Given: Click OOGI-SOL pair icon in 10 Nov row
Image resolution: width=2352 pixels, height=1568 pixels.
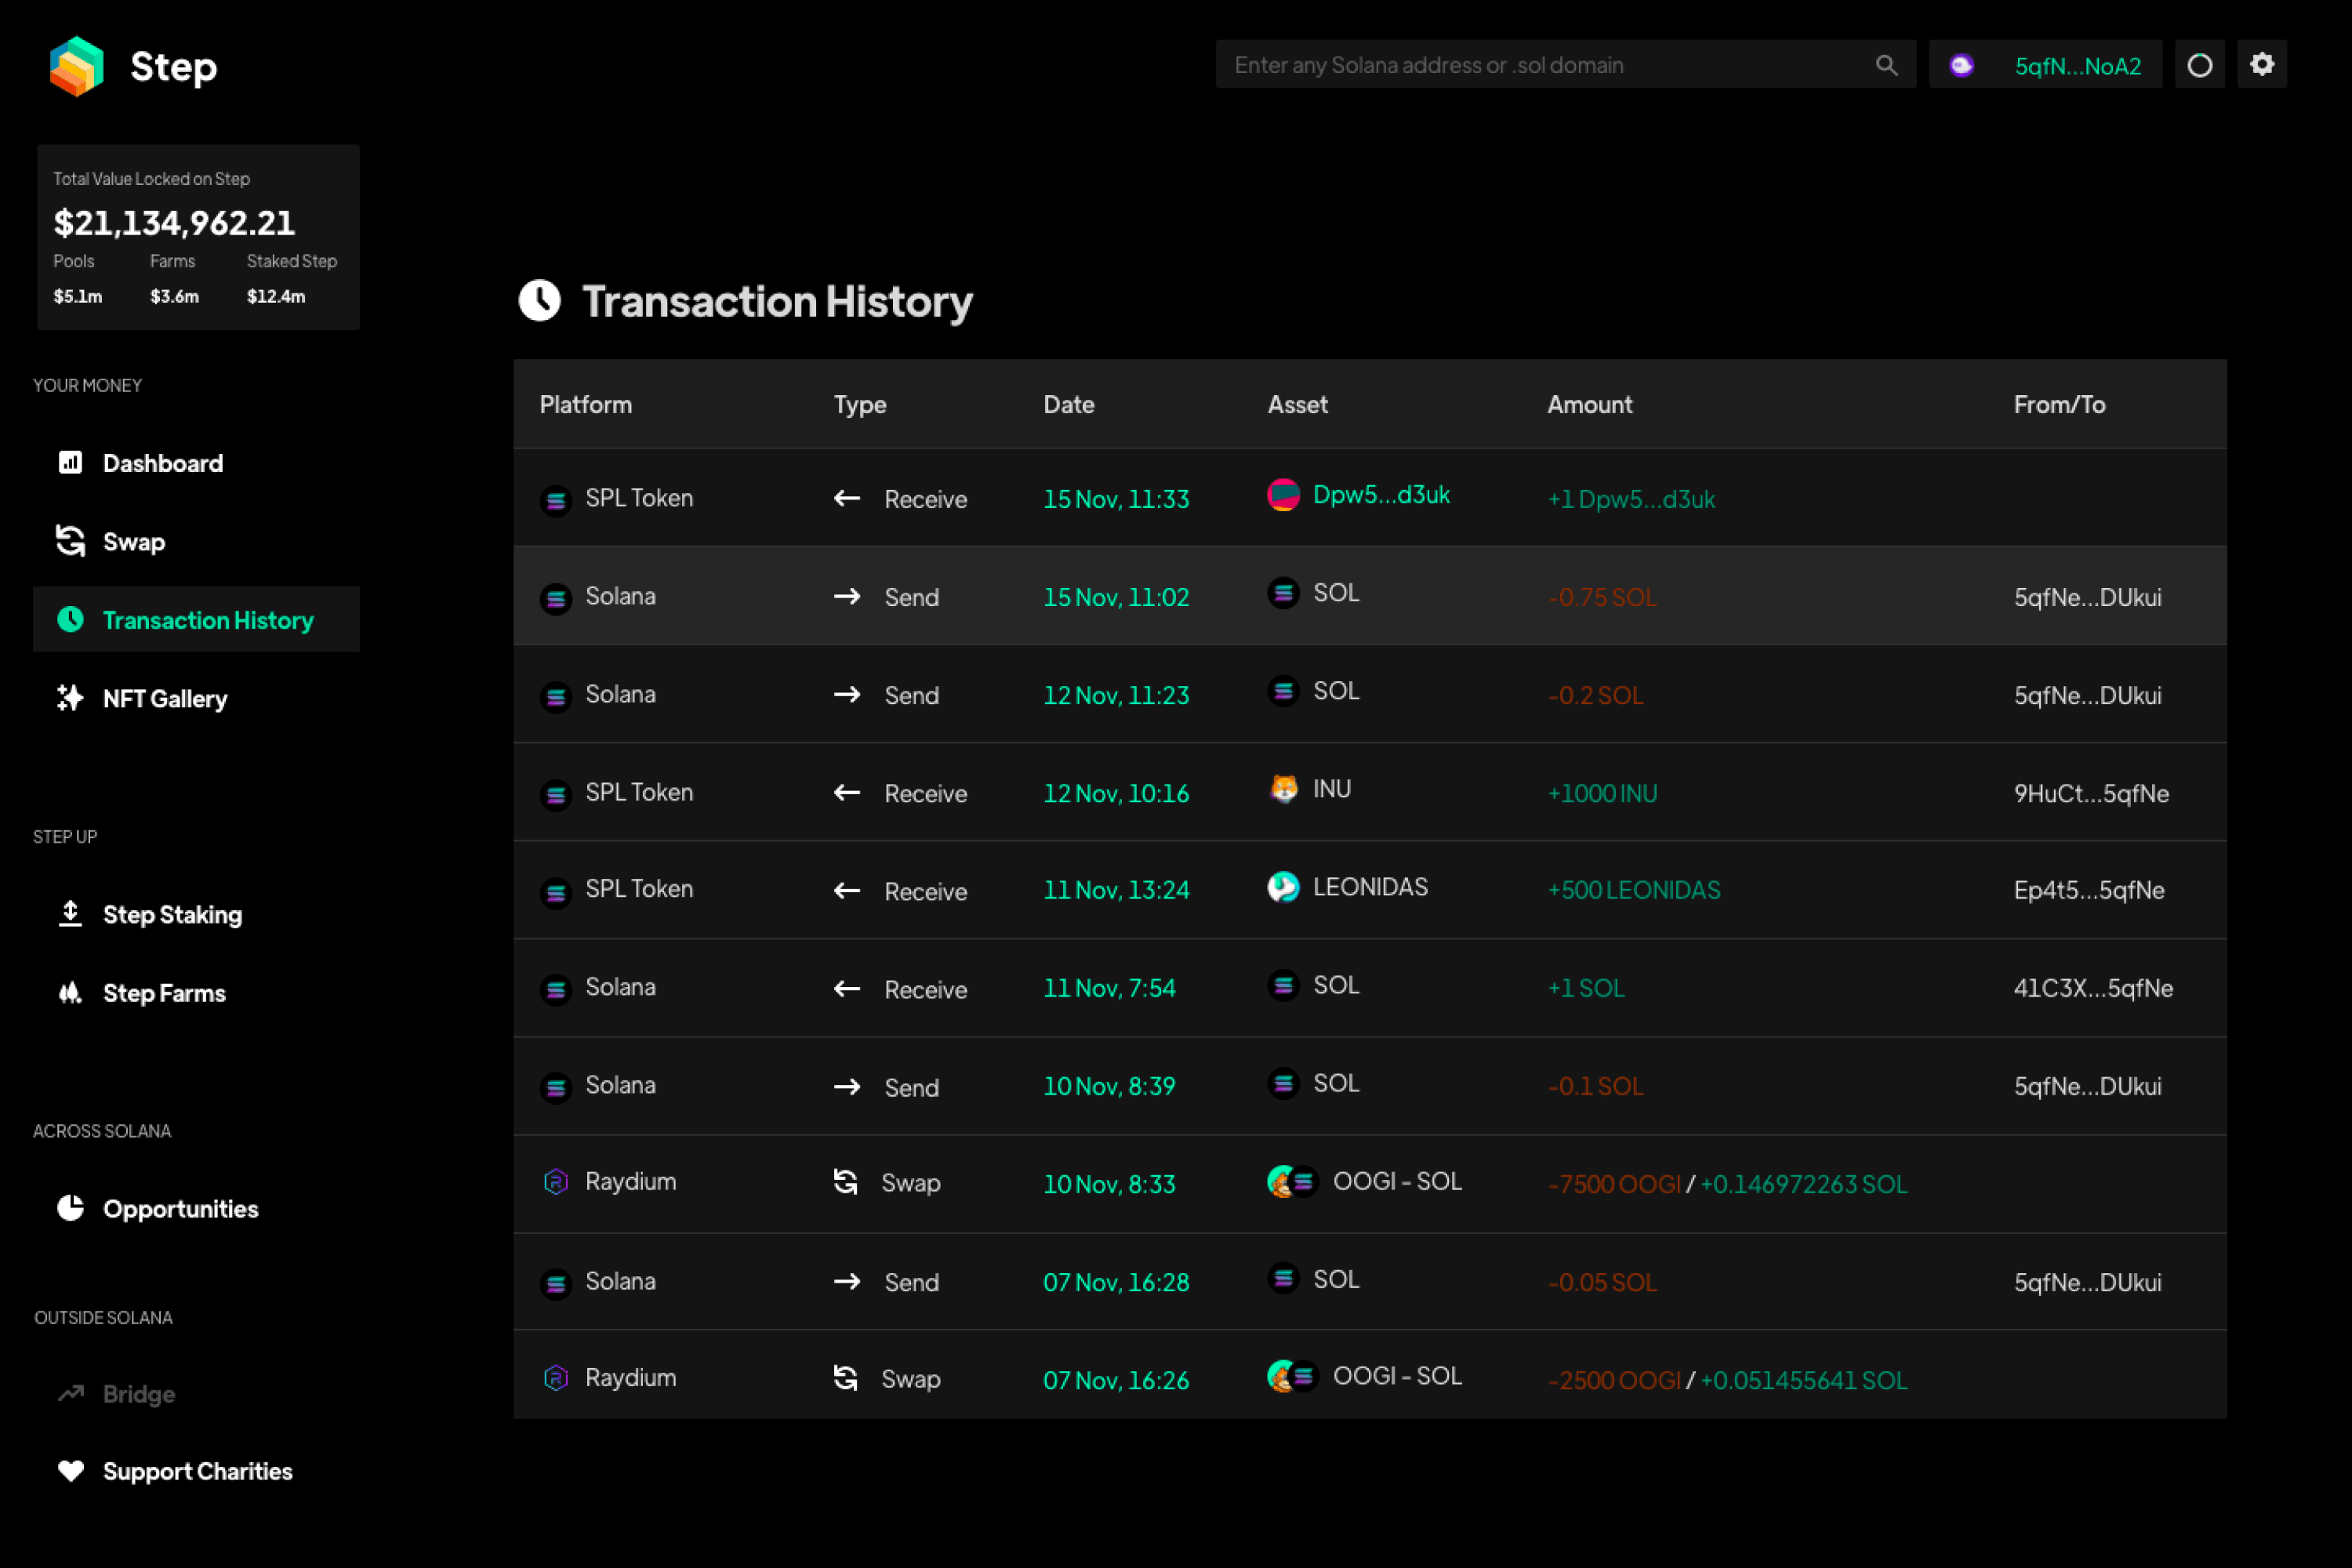Looking at the screenshot, I should (1293, 1182).
